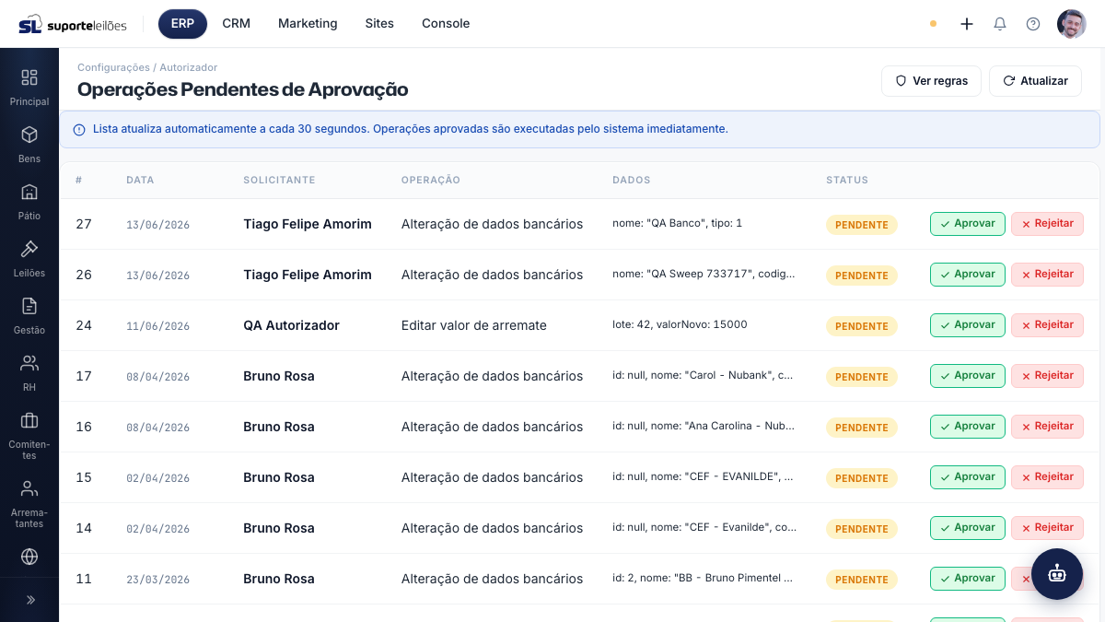Open Comitentes briefcase icon in sidebar
This screenshot has height=622, width=1105.
tap(29, 420)
